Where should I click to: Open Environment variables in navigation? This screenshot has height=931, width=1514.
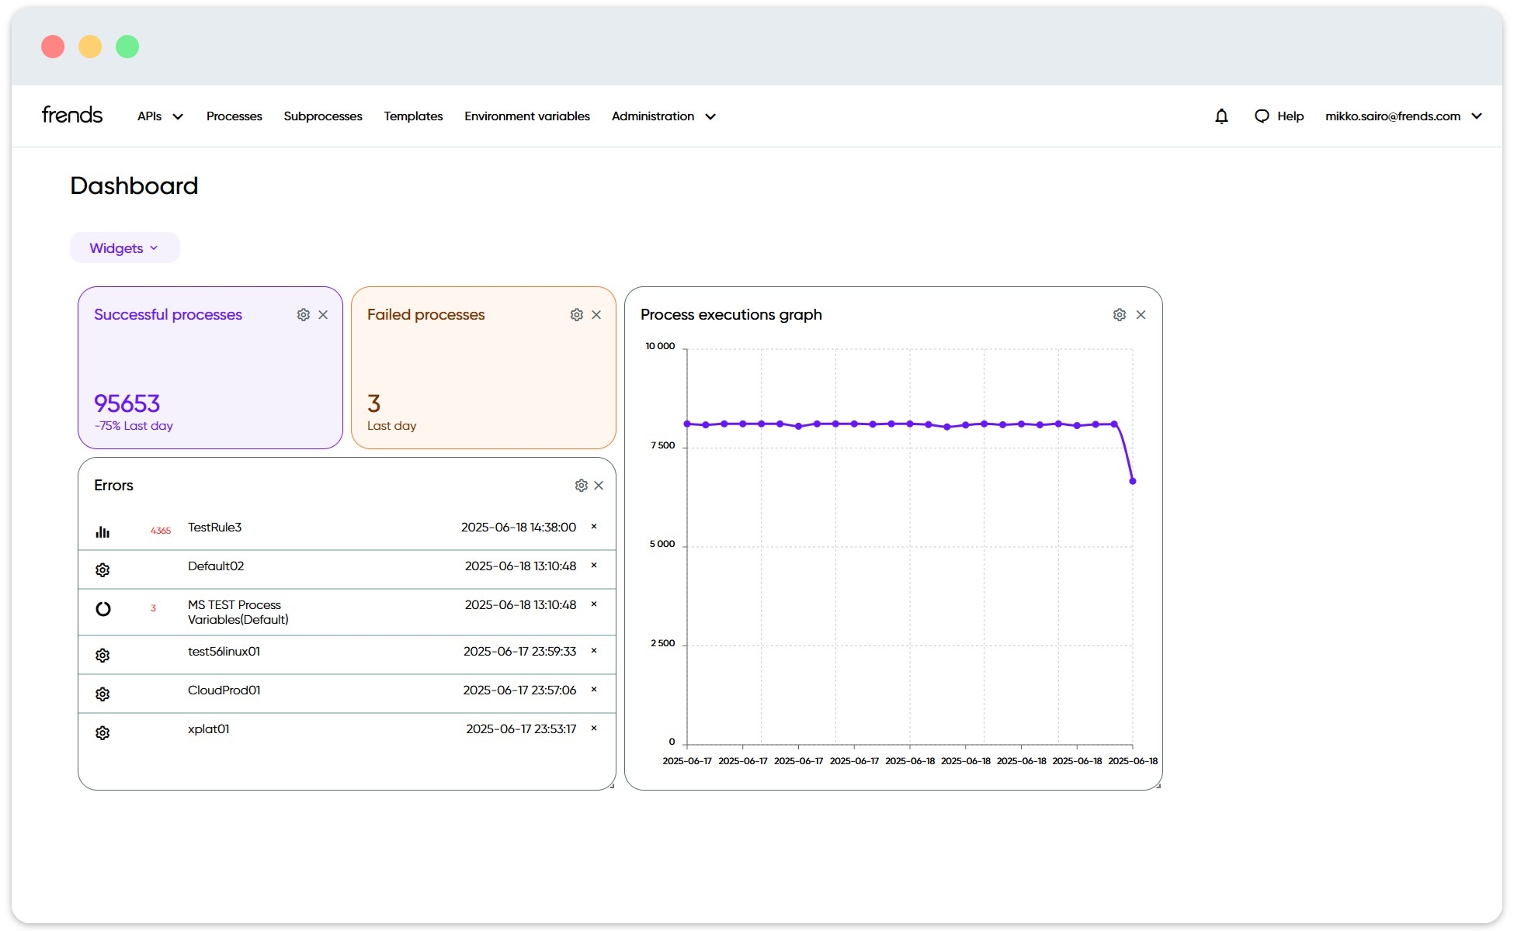[527, 116]
